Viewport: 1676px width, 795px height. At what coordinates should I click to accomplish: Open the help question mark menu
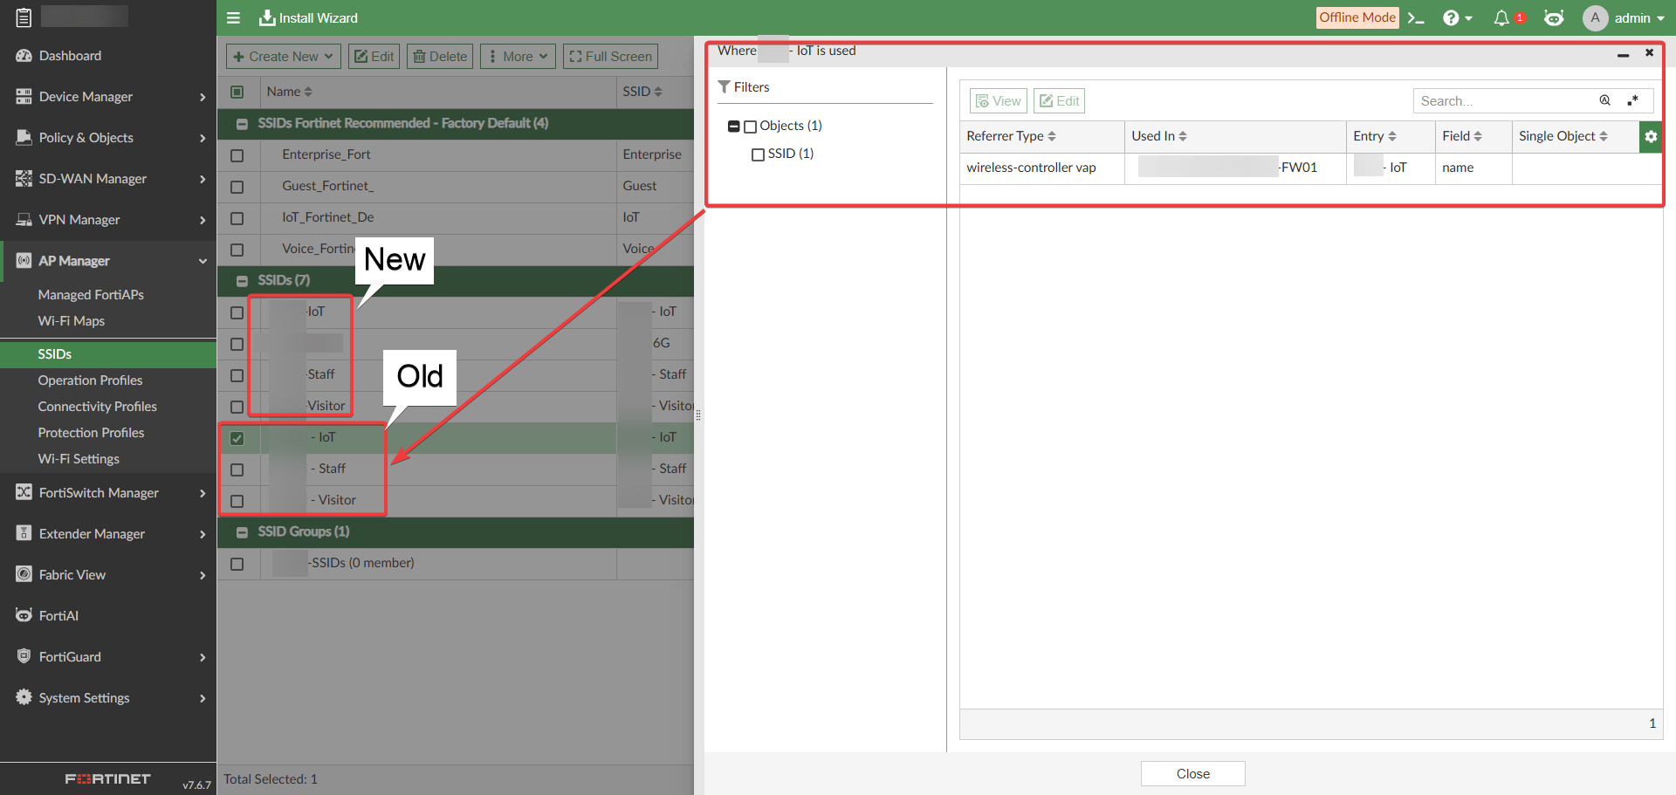coord(1457,17)
